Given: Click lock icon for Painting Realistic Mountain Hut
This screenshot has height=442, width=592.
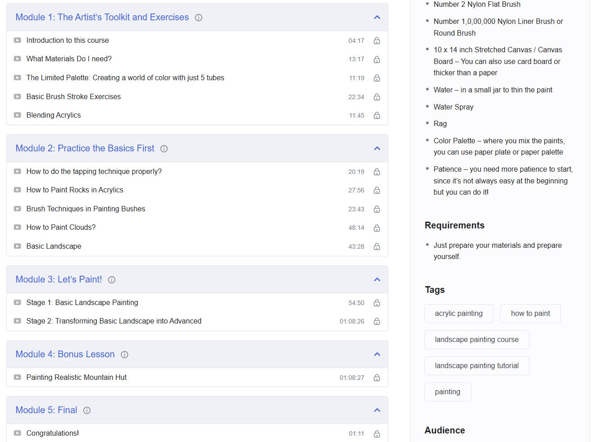Looking at the screenshot, I should click(377, 378).
